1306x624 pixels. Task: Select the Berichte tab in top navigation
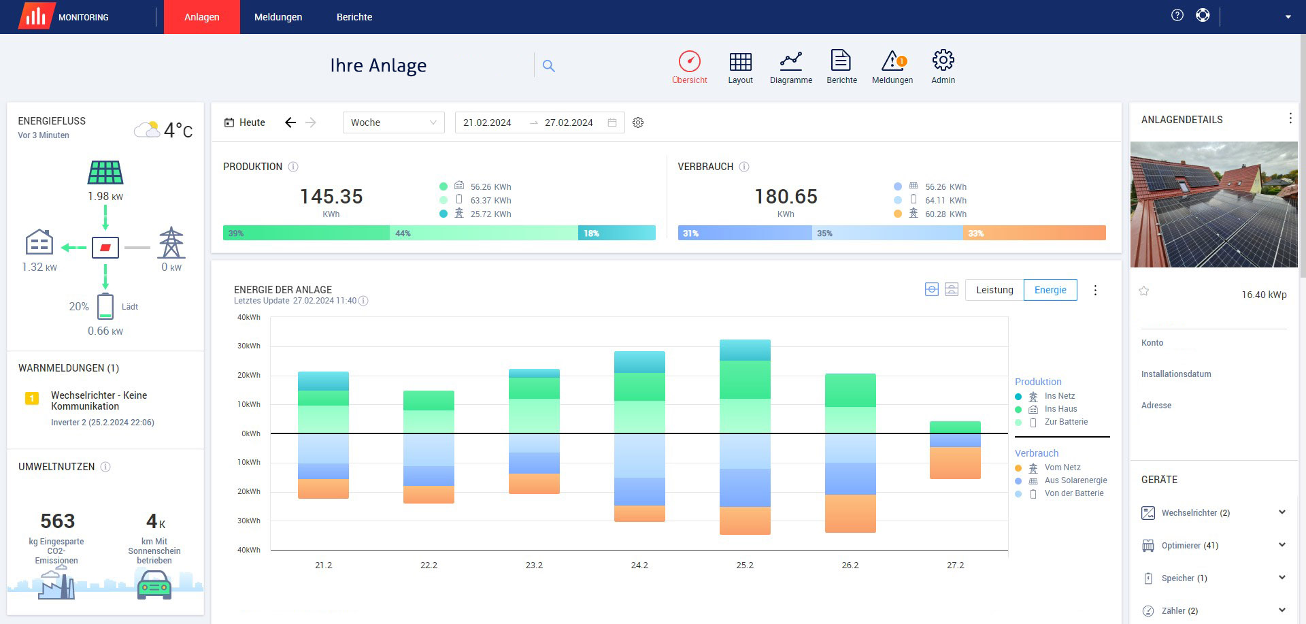click(x=354, y=17)
